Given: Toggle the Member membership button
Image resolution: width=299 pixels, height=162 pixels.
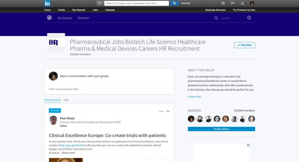Looking at the screenshot, I should [244, 45].
